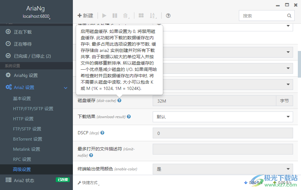Viewport: 301px width, 190px height.
Task: Pause tasks with the pause icon
Action: 115,16
